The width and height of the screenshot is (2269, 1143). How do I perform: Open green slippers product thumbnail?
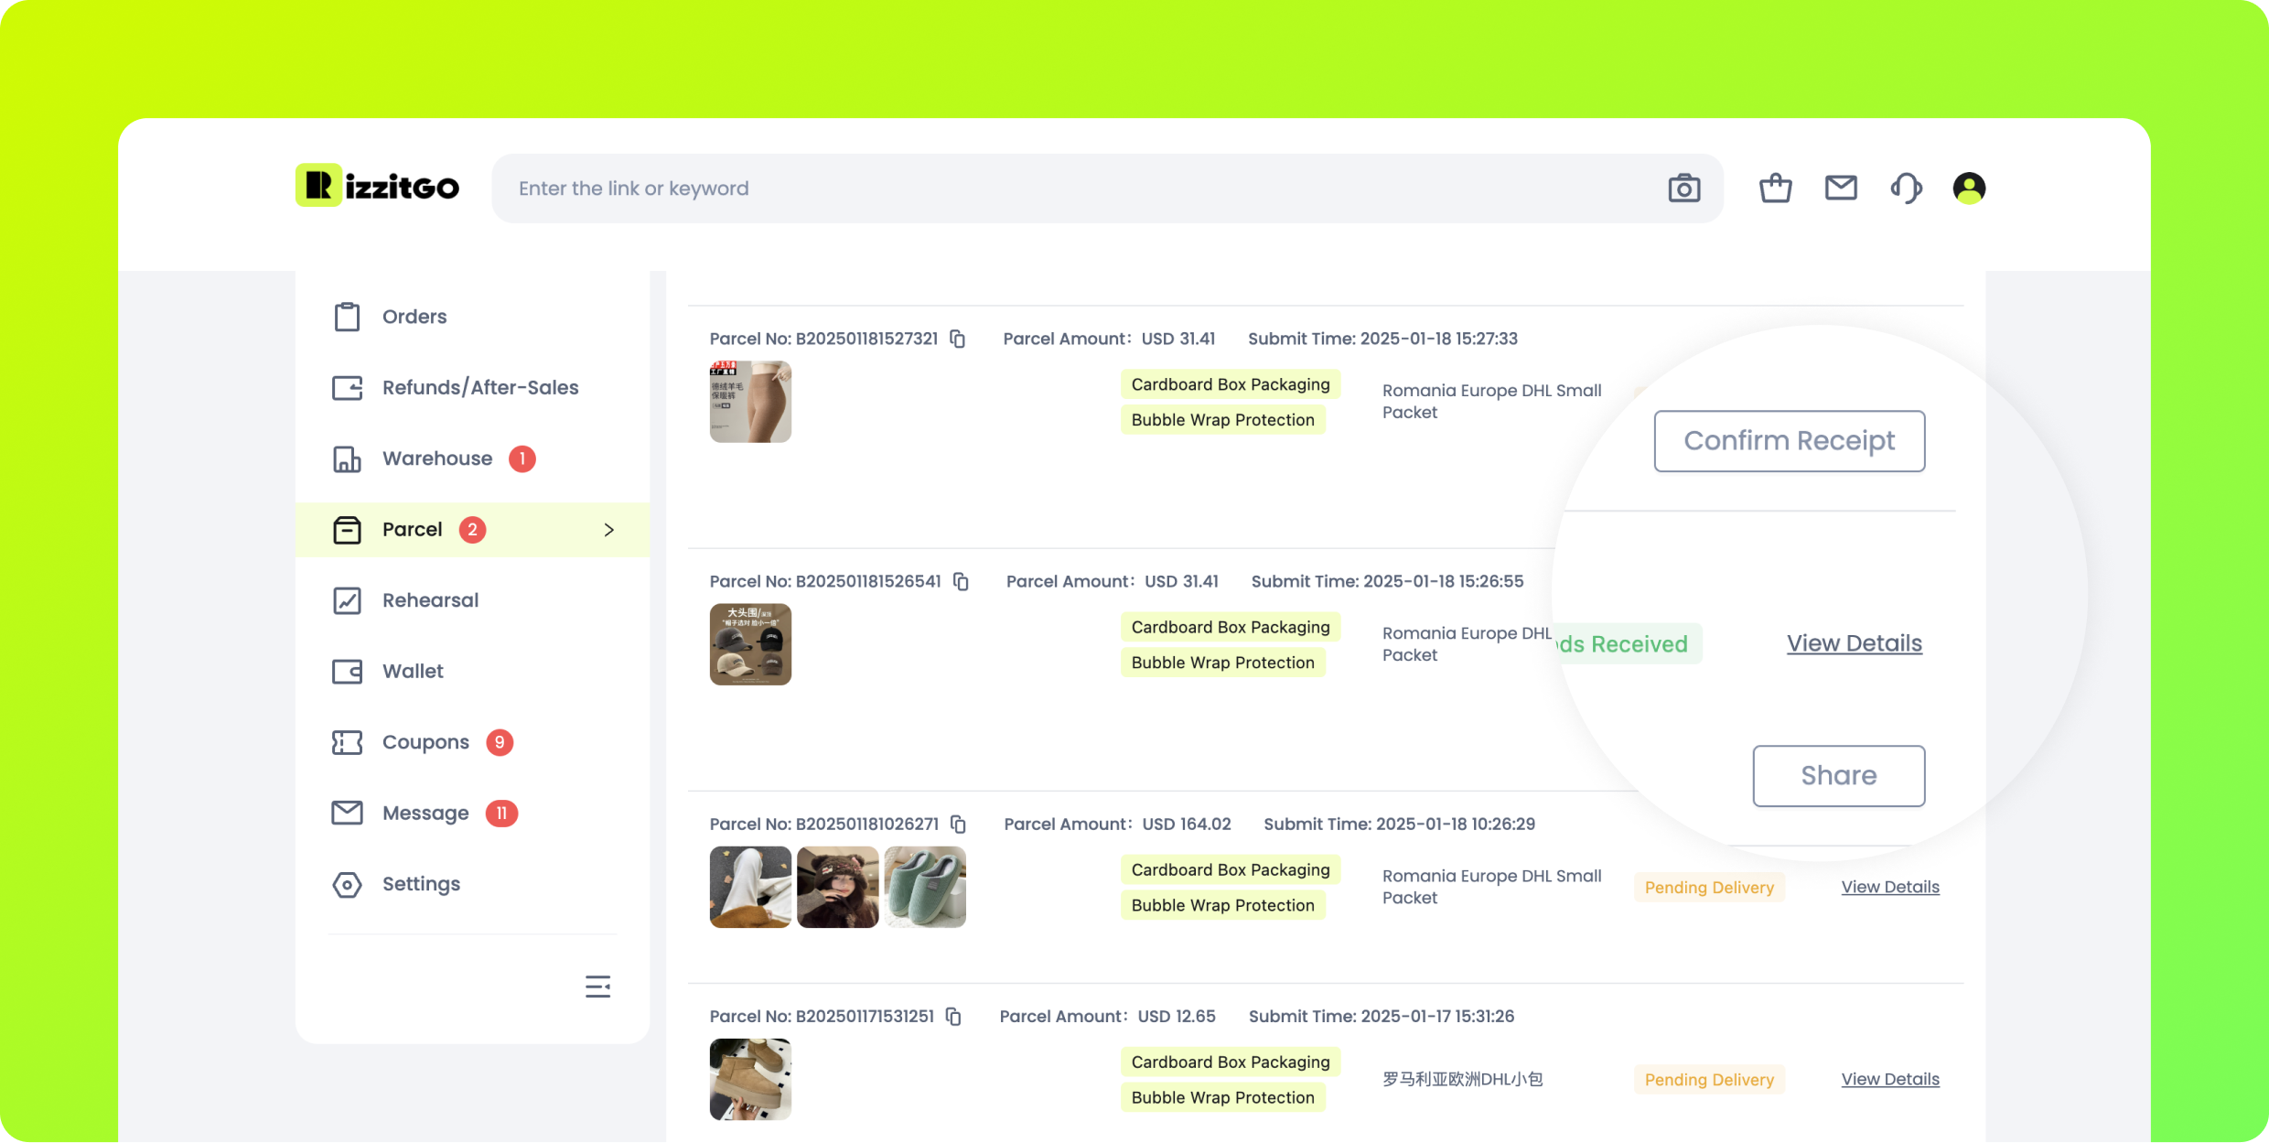click(925, 887)
